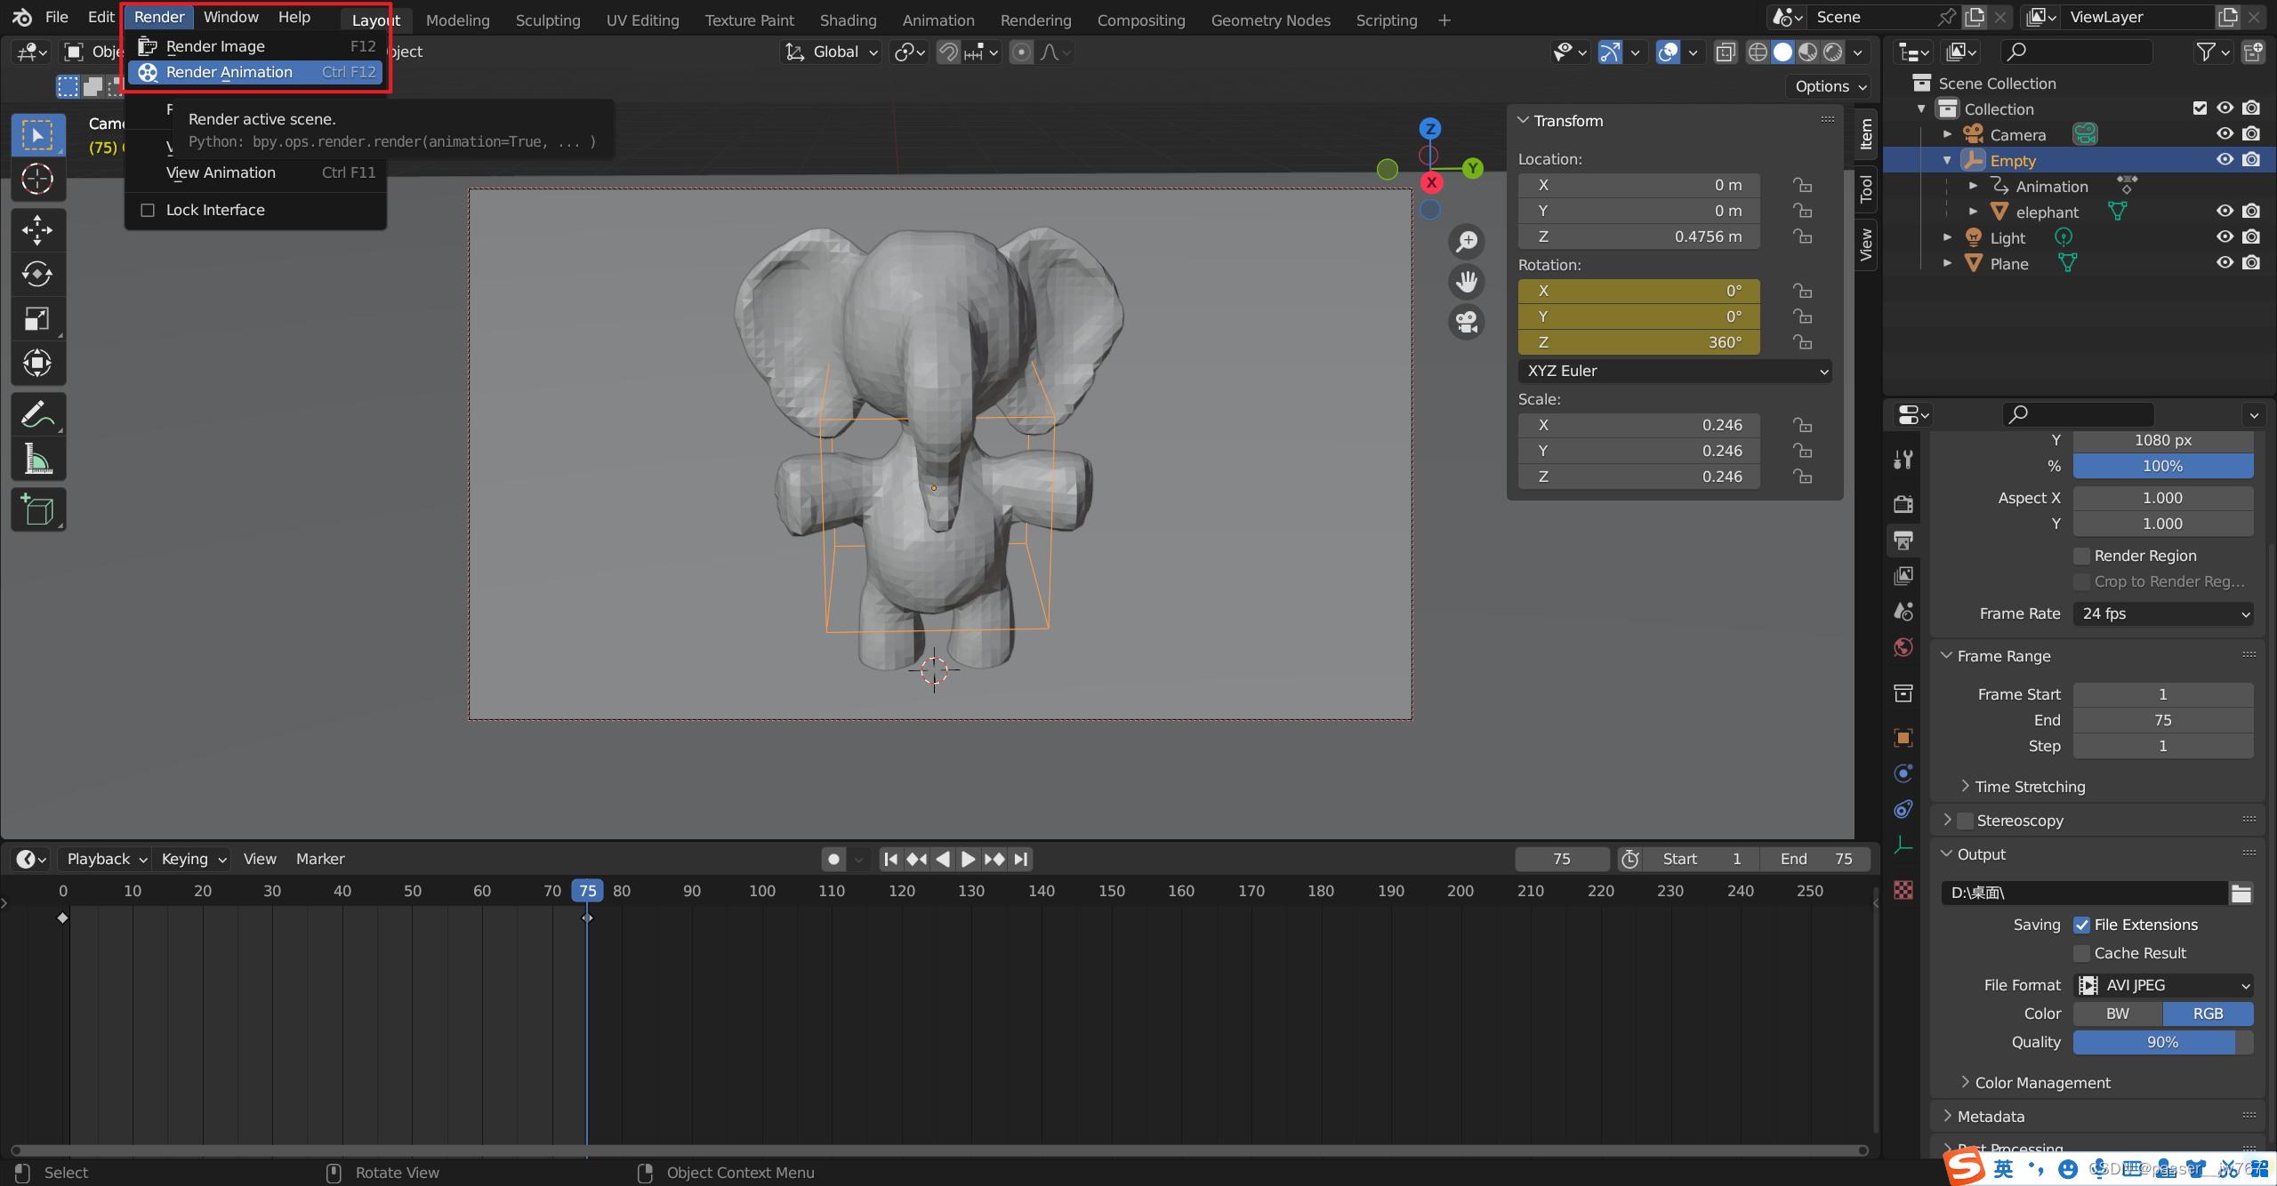The image size is (2277, 1186).
Task: Toggle camera view gizmo button
Action: (x=1467, y=321)
